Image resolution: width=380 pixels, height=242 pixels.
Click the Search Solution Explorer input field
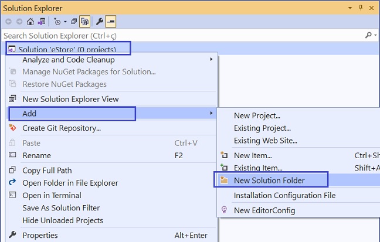click(176, 36)
